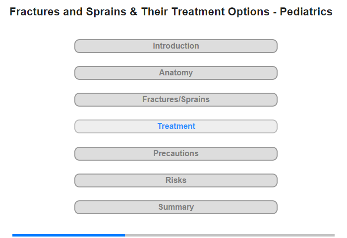347x238 pixels.
Task: Pick Risks from the module menu
Action: click(x=175, y=180)
